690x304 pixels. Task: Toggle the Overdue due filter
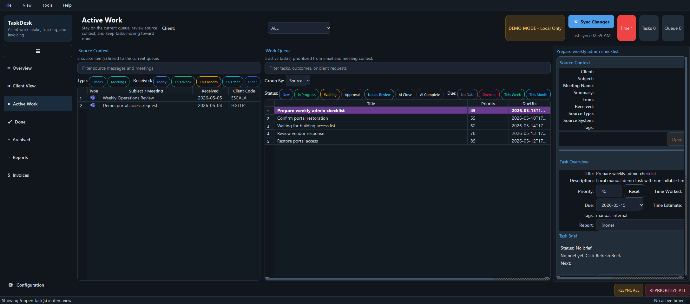point(489,94)
